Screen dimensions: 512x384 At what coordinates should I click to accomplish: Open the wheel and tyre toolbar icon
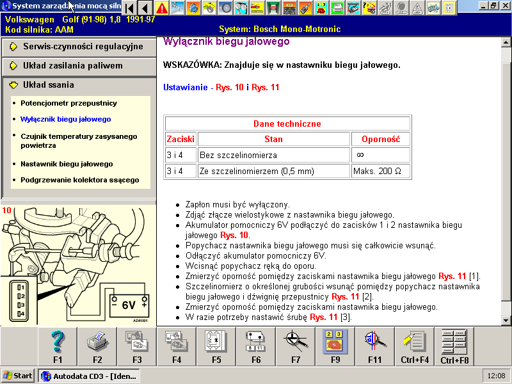click(225, 8)
